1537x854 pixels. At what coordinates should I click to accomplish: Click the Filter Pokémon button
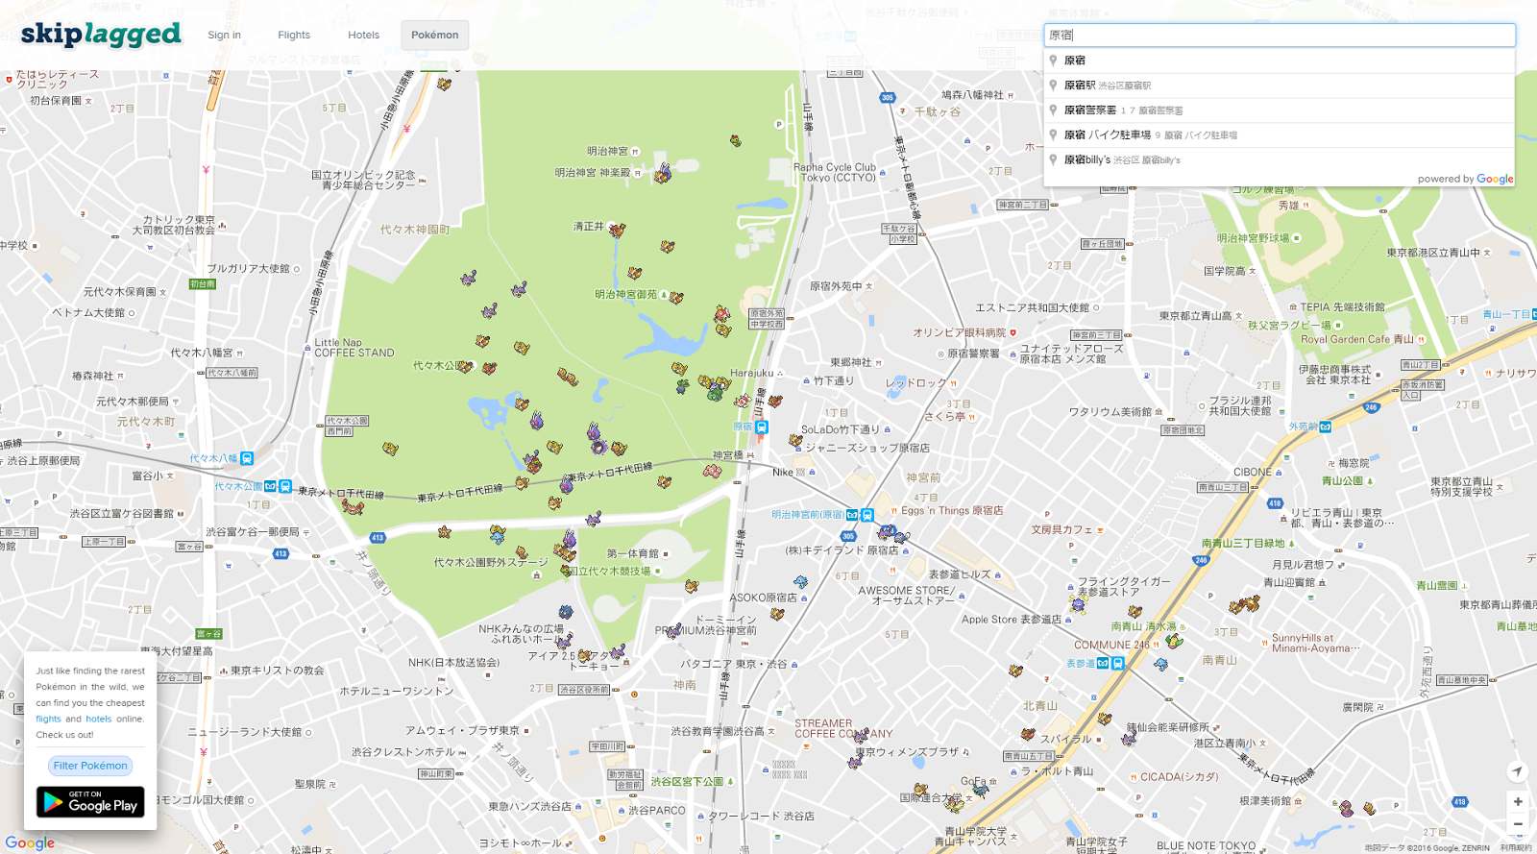click(90, 766)
